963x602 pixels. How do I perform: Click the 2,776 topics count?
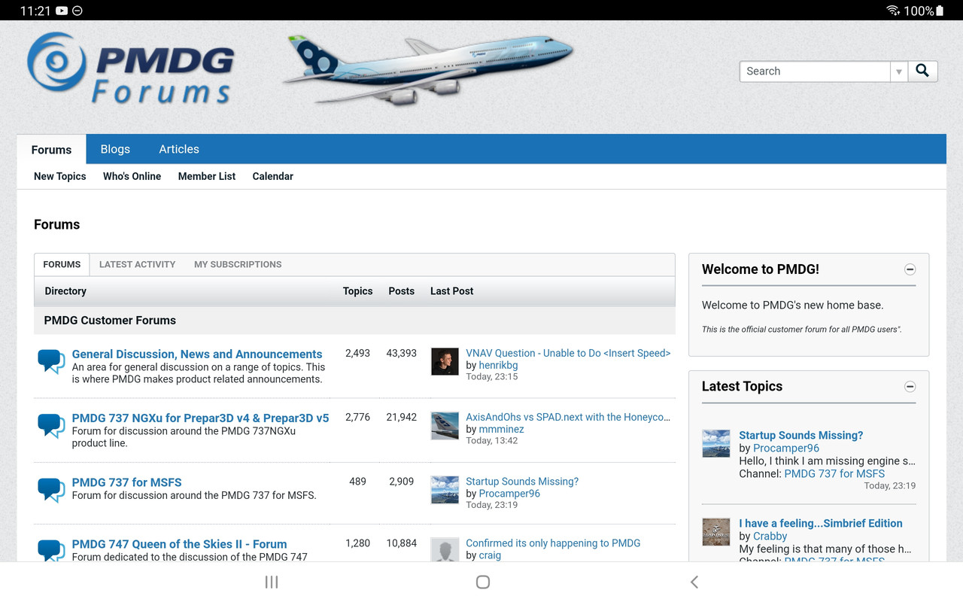[x=358, y=417]
